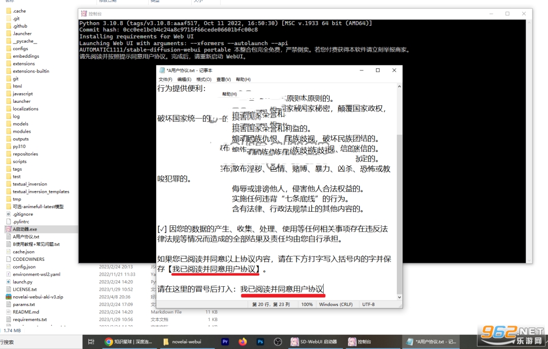Image resolution: width=548 pixels, height=349 pixels.
Task: Switch to SD-WebUI 启动器 taskbar item
Action: point(314,342)
